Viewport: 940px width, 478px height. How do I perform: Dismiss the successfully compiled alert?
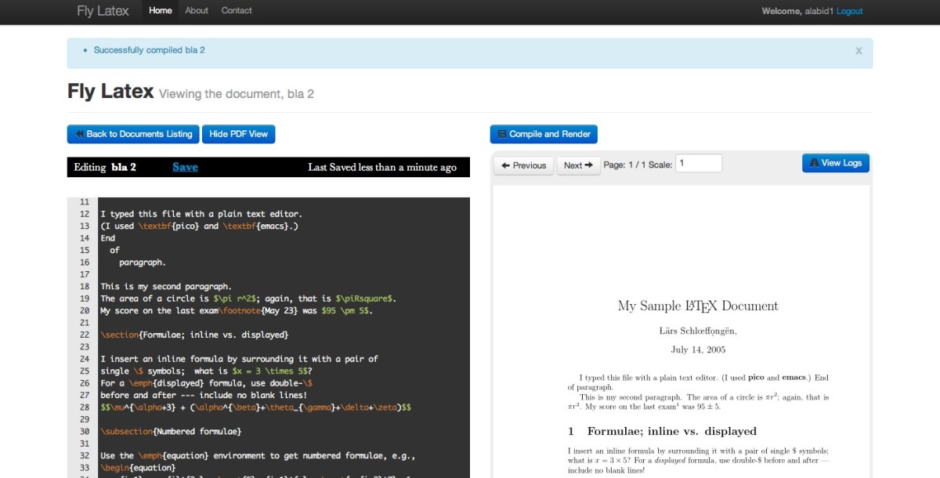coord(859,51)
